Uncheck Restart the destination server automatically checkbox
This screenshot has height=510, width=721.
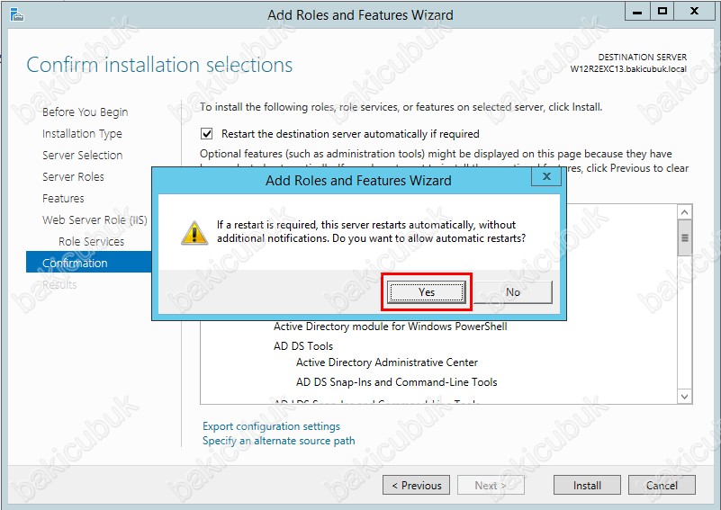click(209, 133)
